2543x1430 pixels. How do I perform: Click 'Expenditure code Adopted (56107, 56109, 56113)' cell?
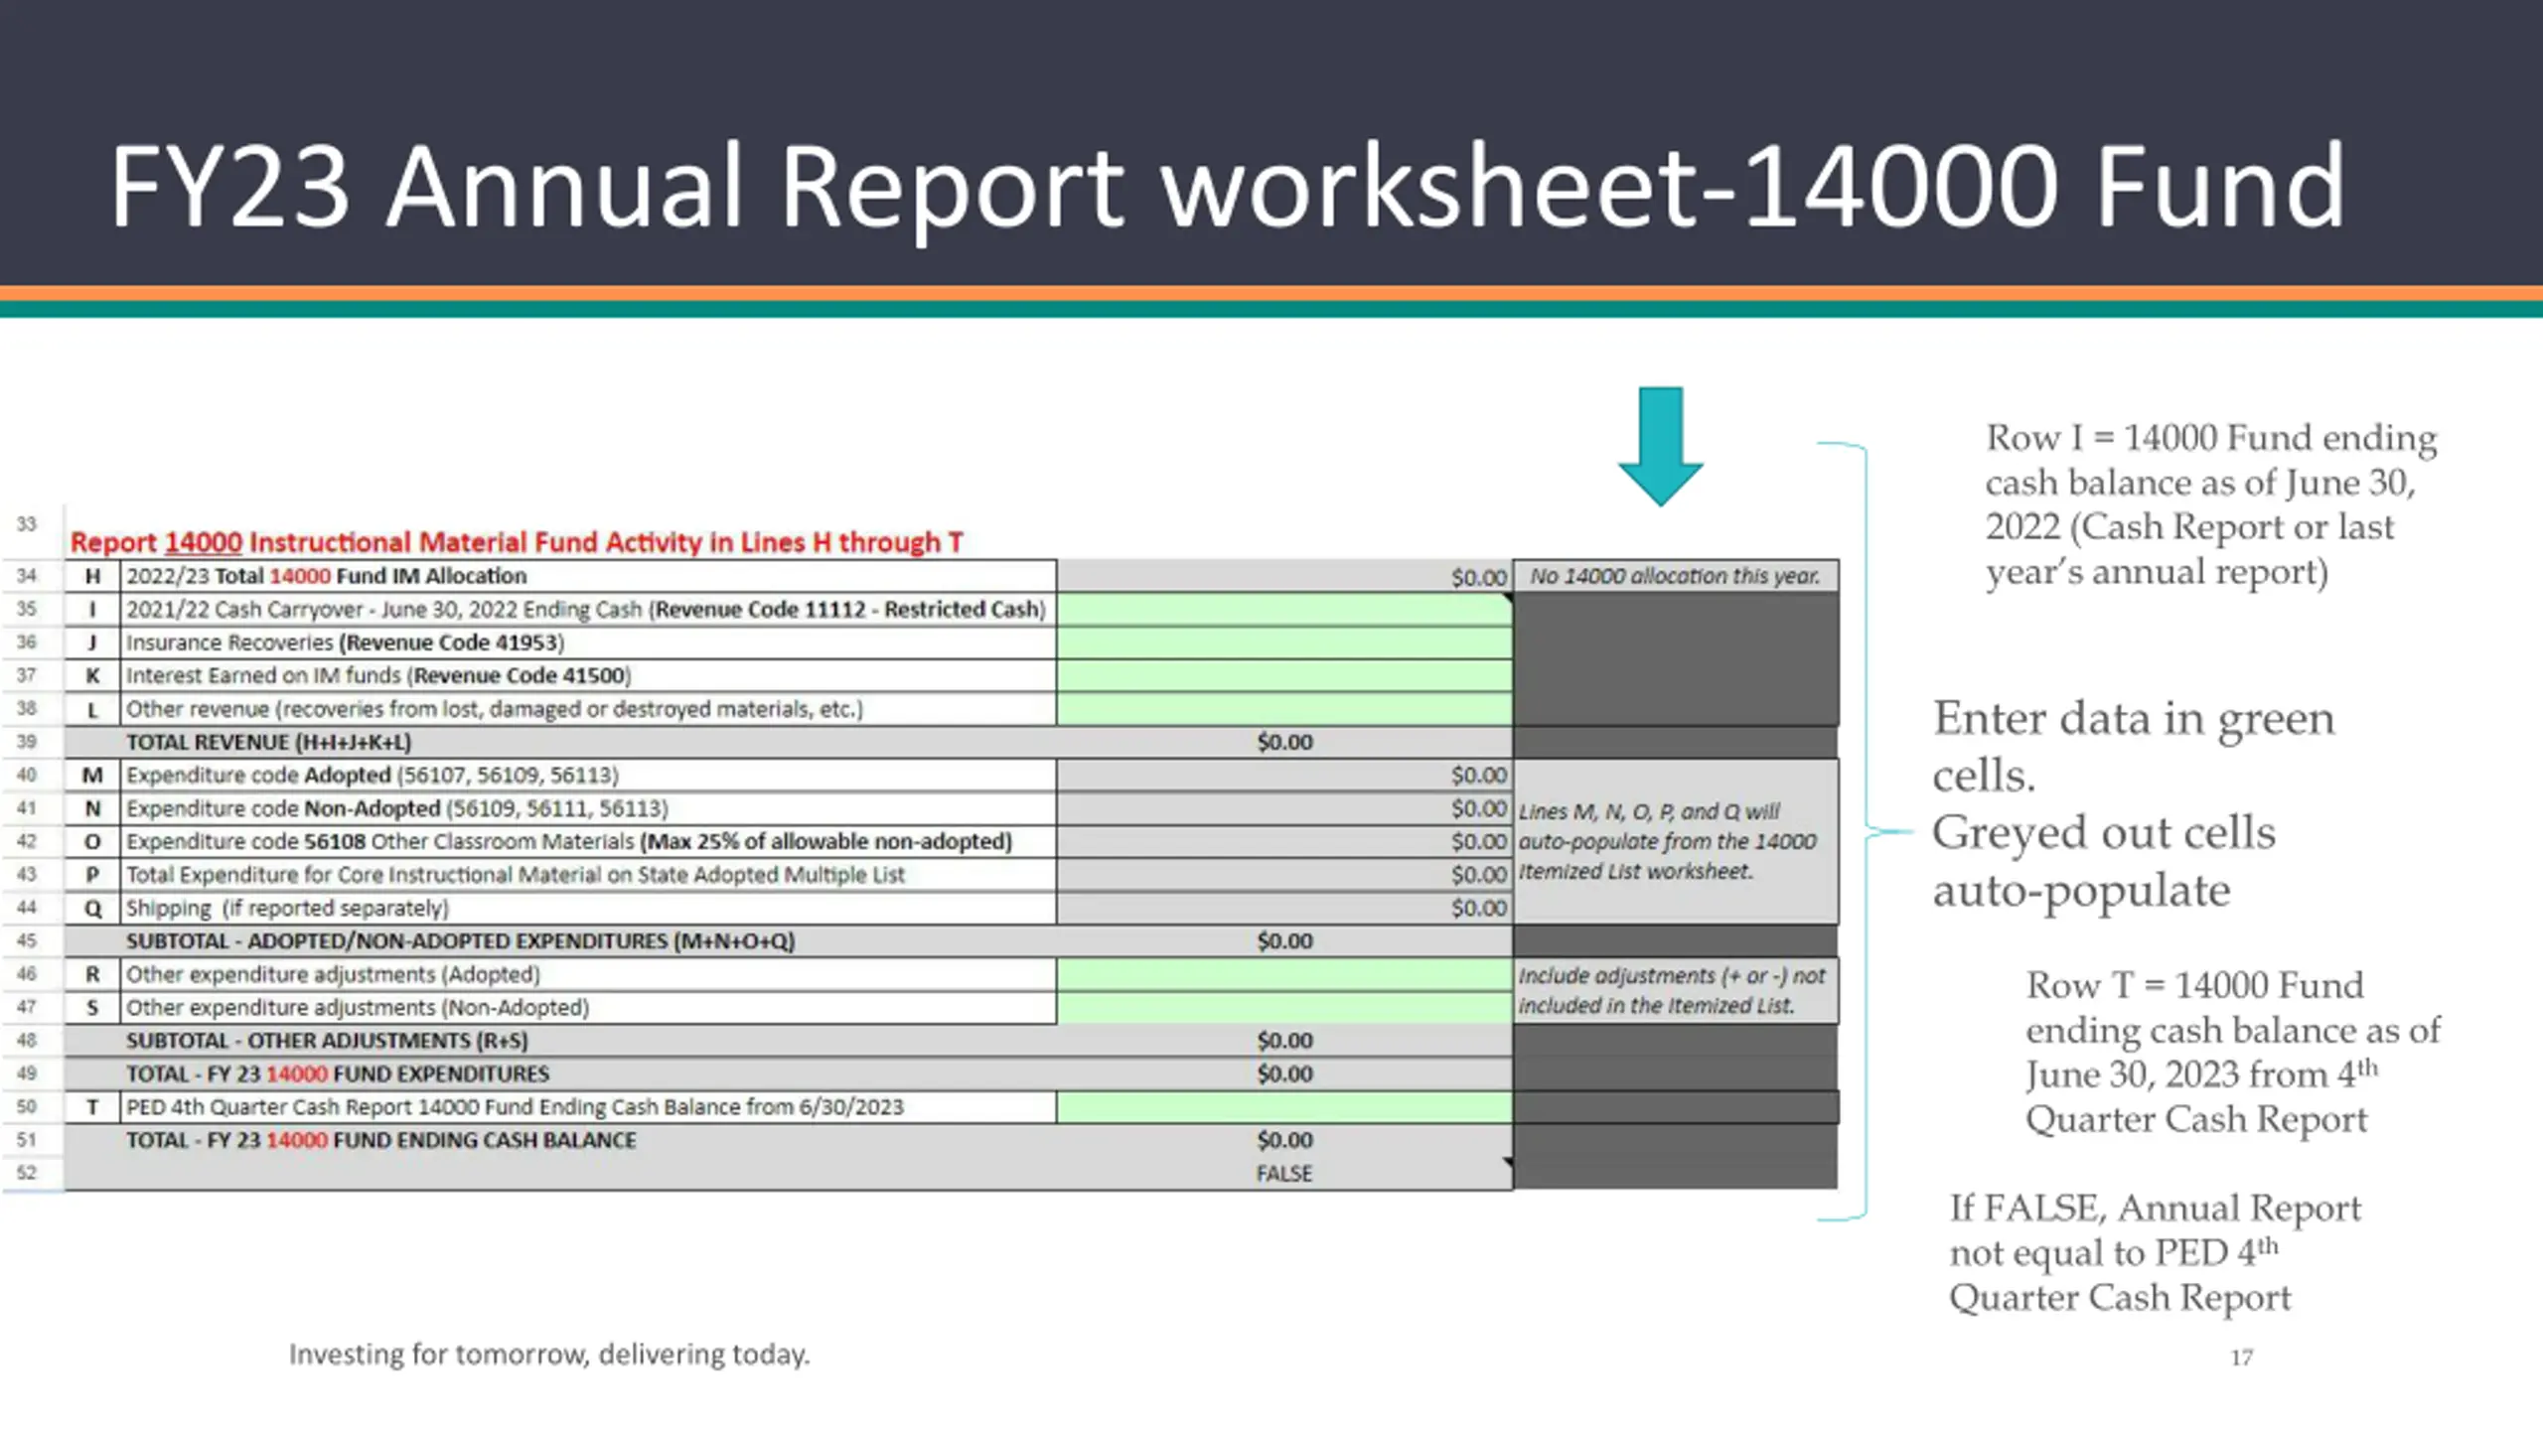[x=588, y=775]
